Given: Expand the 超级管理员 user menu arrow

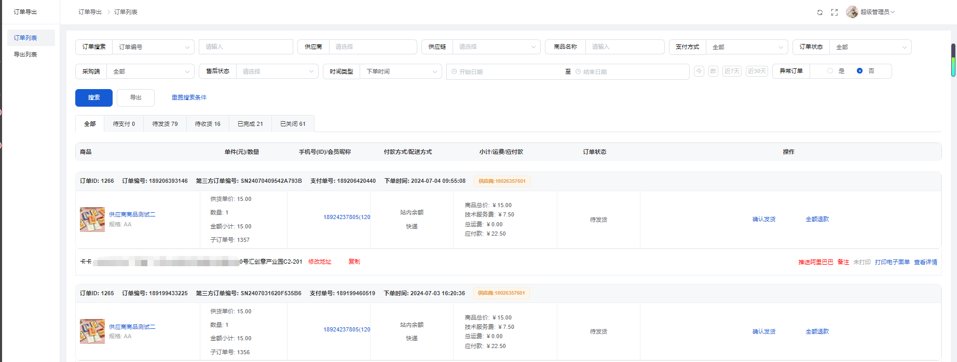Looking at the screenshot, I should [893, 12].
